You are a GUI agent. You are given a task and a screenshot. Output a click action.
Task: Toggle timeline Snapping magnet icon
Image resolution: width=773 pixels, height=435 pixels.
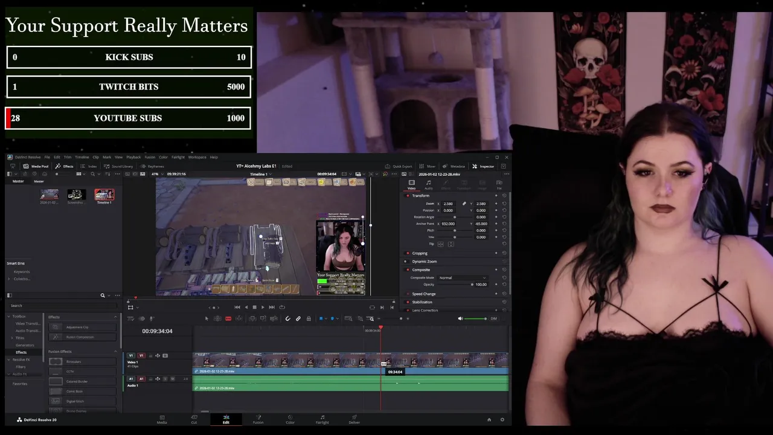click(x=287, y=318)
